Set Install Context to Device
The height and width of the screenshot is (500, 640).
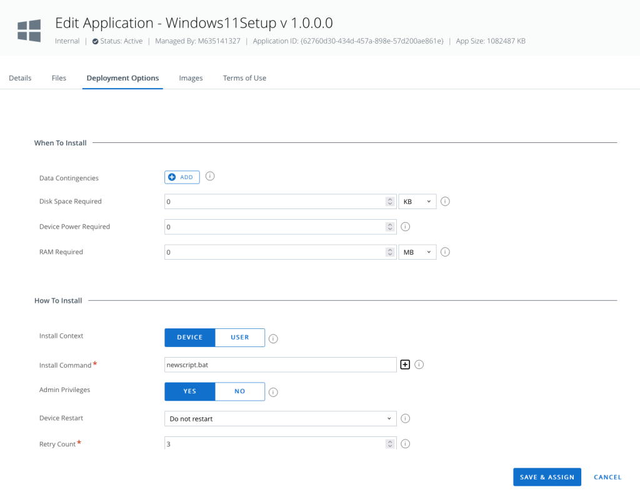pyautogui.click(x=190, y=338)
